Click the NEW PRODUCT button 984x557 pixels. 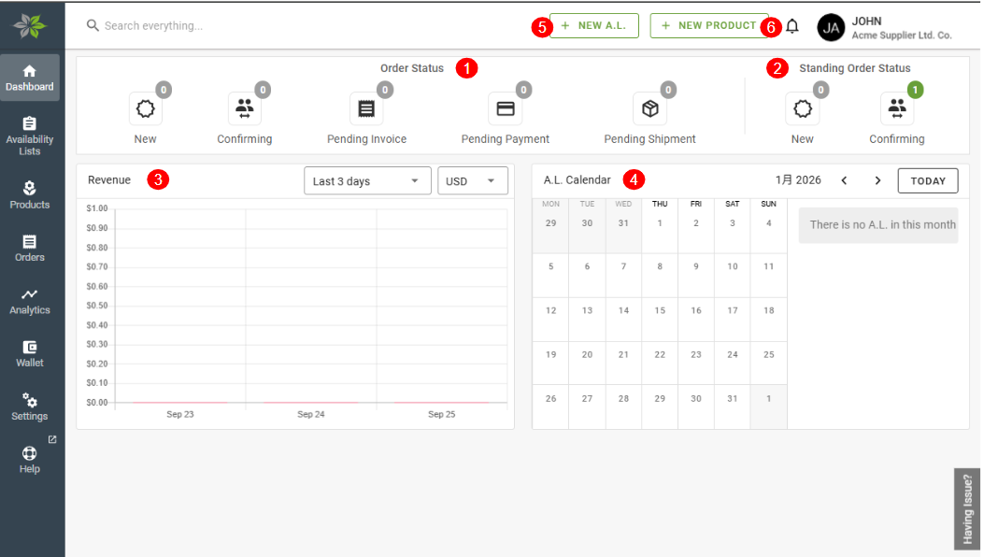pos(708,26)
